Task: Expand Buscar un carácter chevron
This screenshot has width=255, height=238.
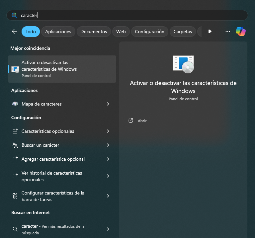Action: click(x=108, y=145)
